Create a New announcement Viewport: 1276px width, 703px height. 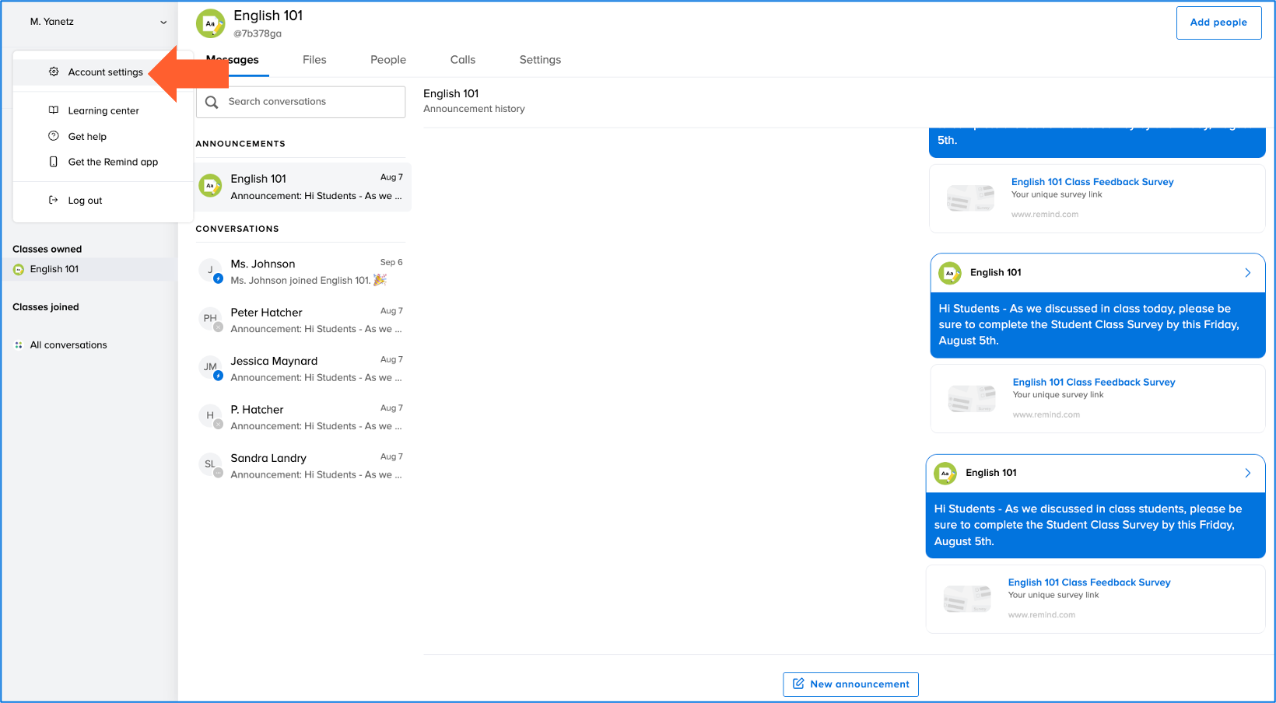click(x=850, y=684)
